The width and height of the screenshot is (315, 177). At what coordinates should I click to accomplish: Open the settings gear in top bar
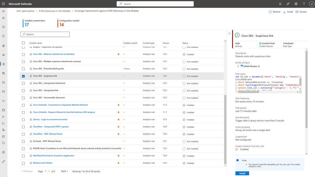click(296, 4)
